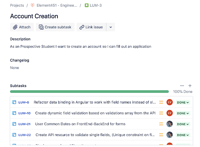Click the Subtasks section heading

[x=18, y=86]
